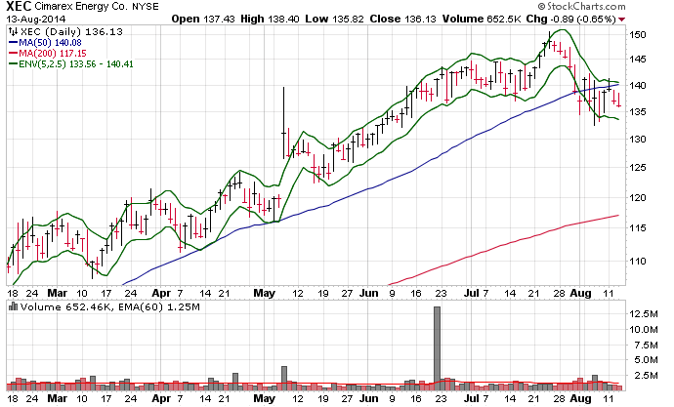Viewport: 674px width, 407px height.
Task: Click the Mar label on the price chart date axis
Action: click(58, 293)
